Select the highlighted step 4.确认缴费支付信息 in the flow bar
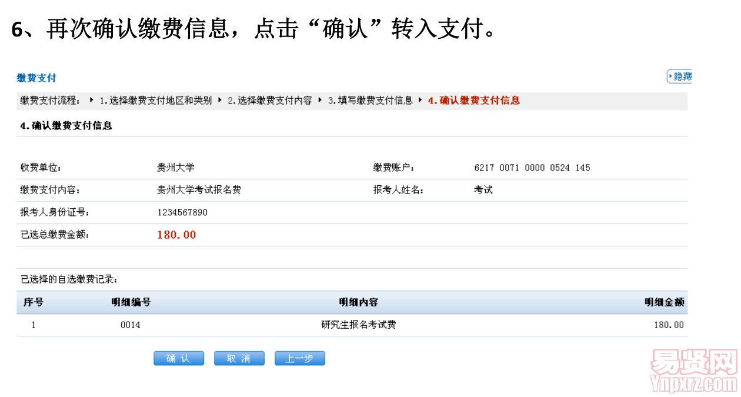The width and height of the screenshot is (741, 397). (x=474, y=100)
